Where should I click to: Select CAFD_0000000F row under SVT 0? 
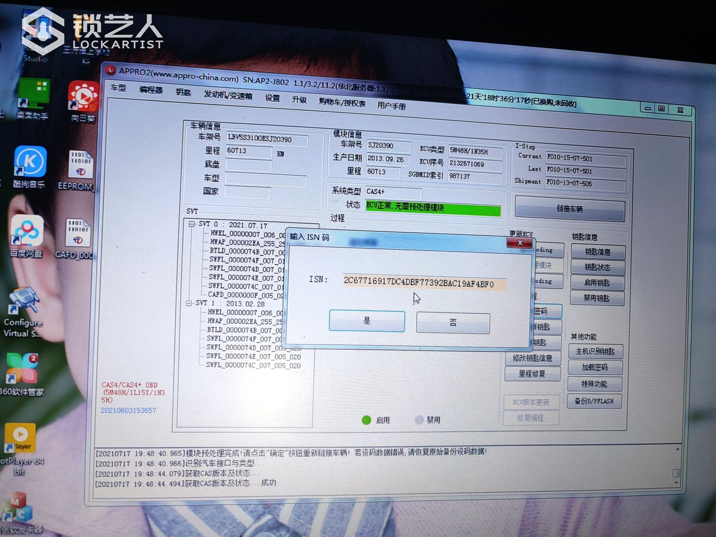click(x=246, y=295)
